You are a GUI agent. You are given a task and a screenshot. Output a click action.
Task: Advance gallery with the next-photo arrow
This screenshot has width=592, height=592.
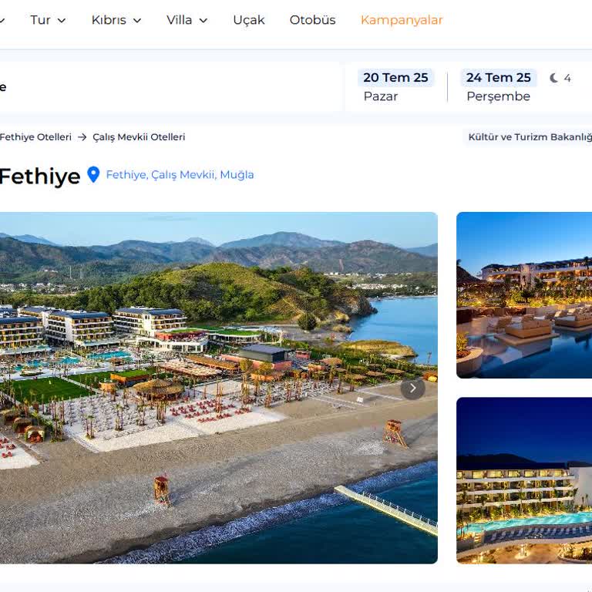pos(412,388)
